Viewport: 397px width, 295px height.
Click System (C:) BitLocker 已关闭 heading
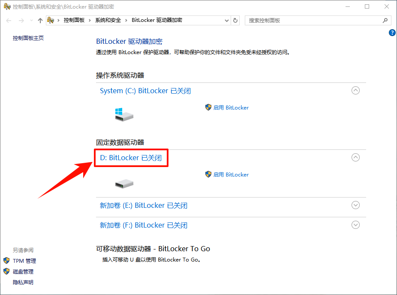coord(145,91)
